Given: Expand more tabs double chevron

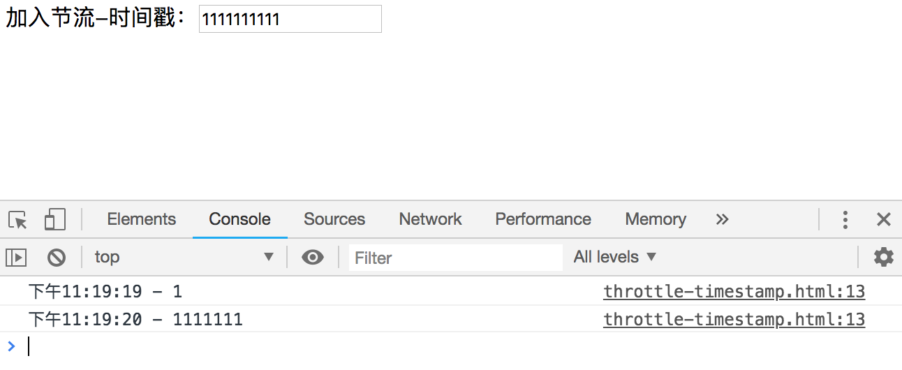Looking at the screenshot, I should pos(722,219).
